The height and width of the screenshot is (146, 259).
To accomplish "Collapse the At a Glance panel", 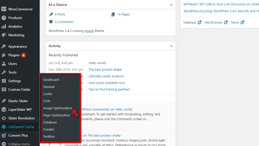I will point(171,5).
